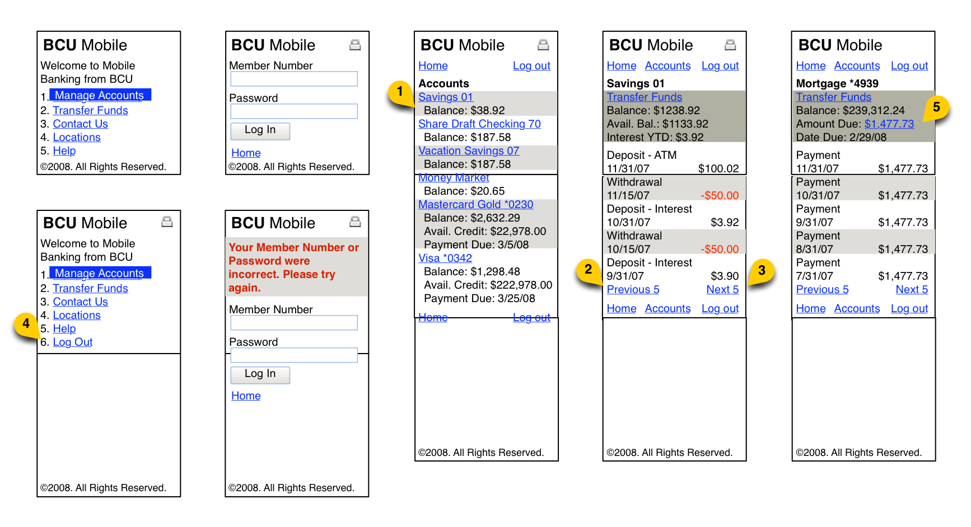View the Mastercard Gold *0230 account
This screenshot has height=527, width=971.
pos(475,204)
